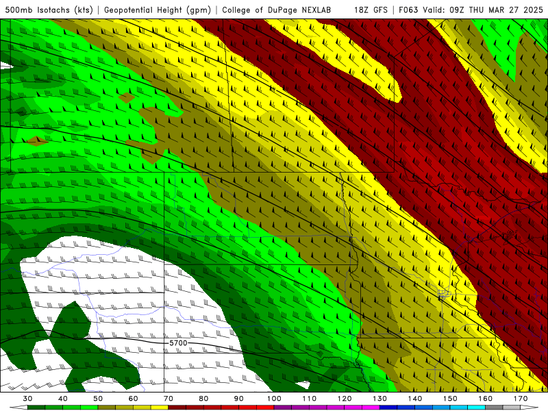Click the 100 label on the color scale
Image resolution: width=548 pixels, height=411 pixels.
(x=274, y=399)
